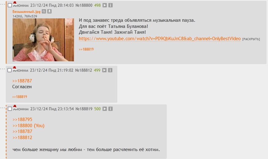Click the play-arrow icon on post №188812
This screenshot has height=159, width=268.
104,70
